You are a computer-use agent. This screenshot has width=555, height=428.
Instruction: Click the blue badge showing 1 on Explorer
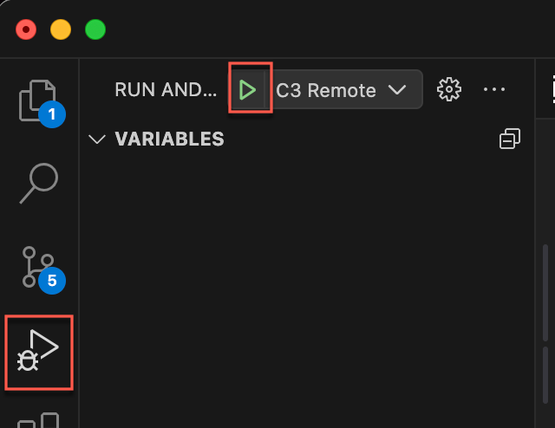click(51, 113)
